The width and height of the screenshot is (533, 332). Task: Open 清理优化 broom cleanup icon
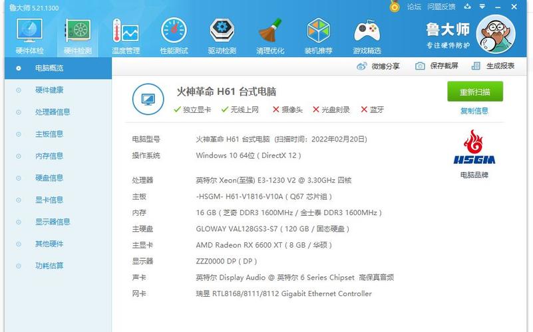tap(270, 31)
